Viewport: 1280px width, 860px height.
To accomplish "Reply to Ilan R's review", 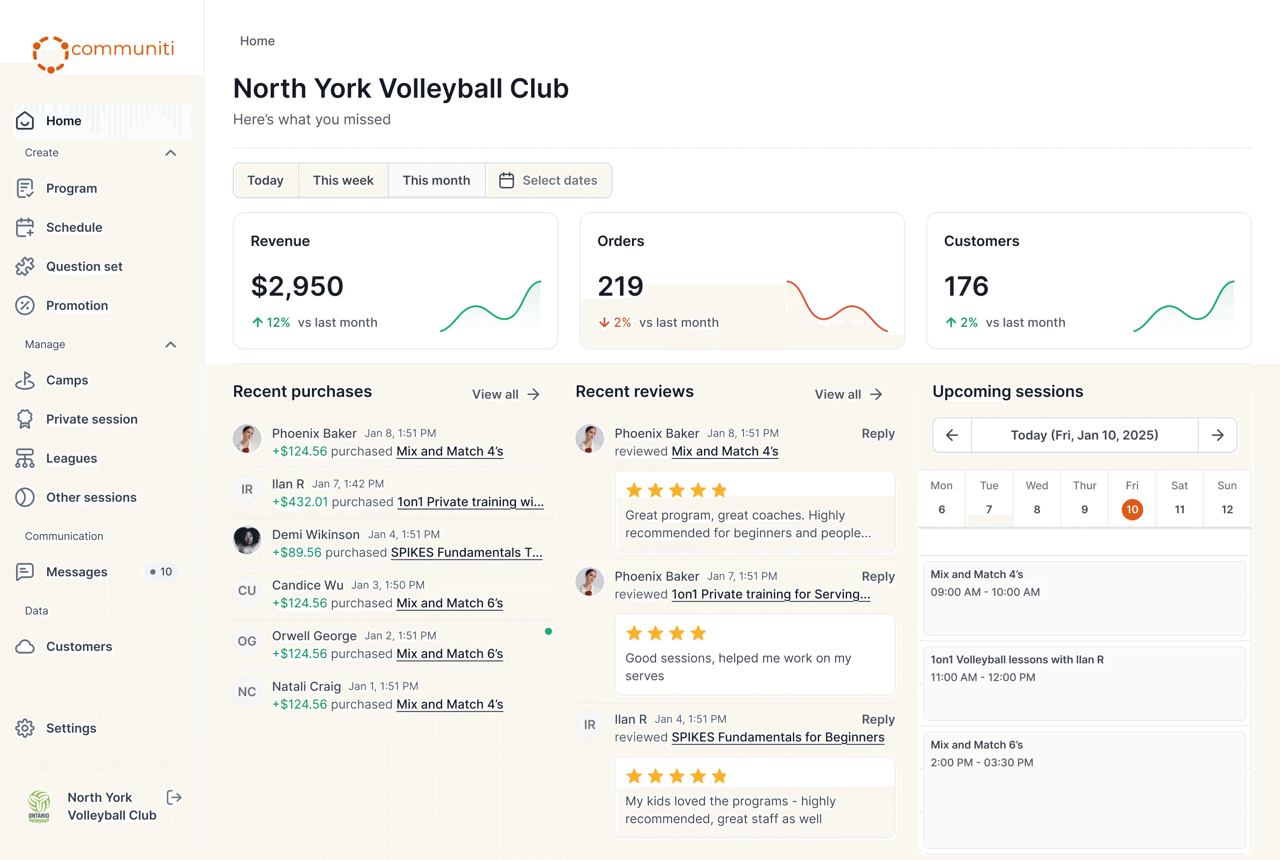I will pyautogui.click(x=878, y=719).
